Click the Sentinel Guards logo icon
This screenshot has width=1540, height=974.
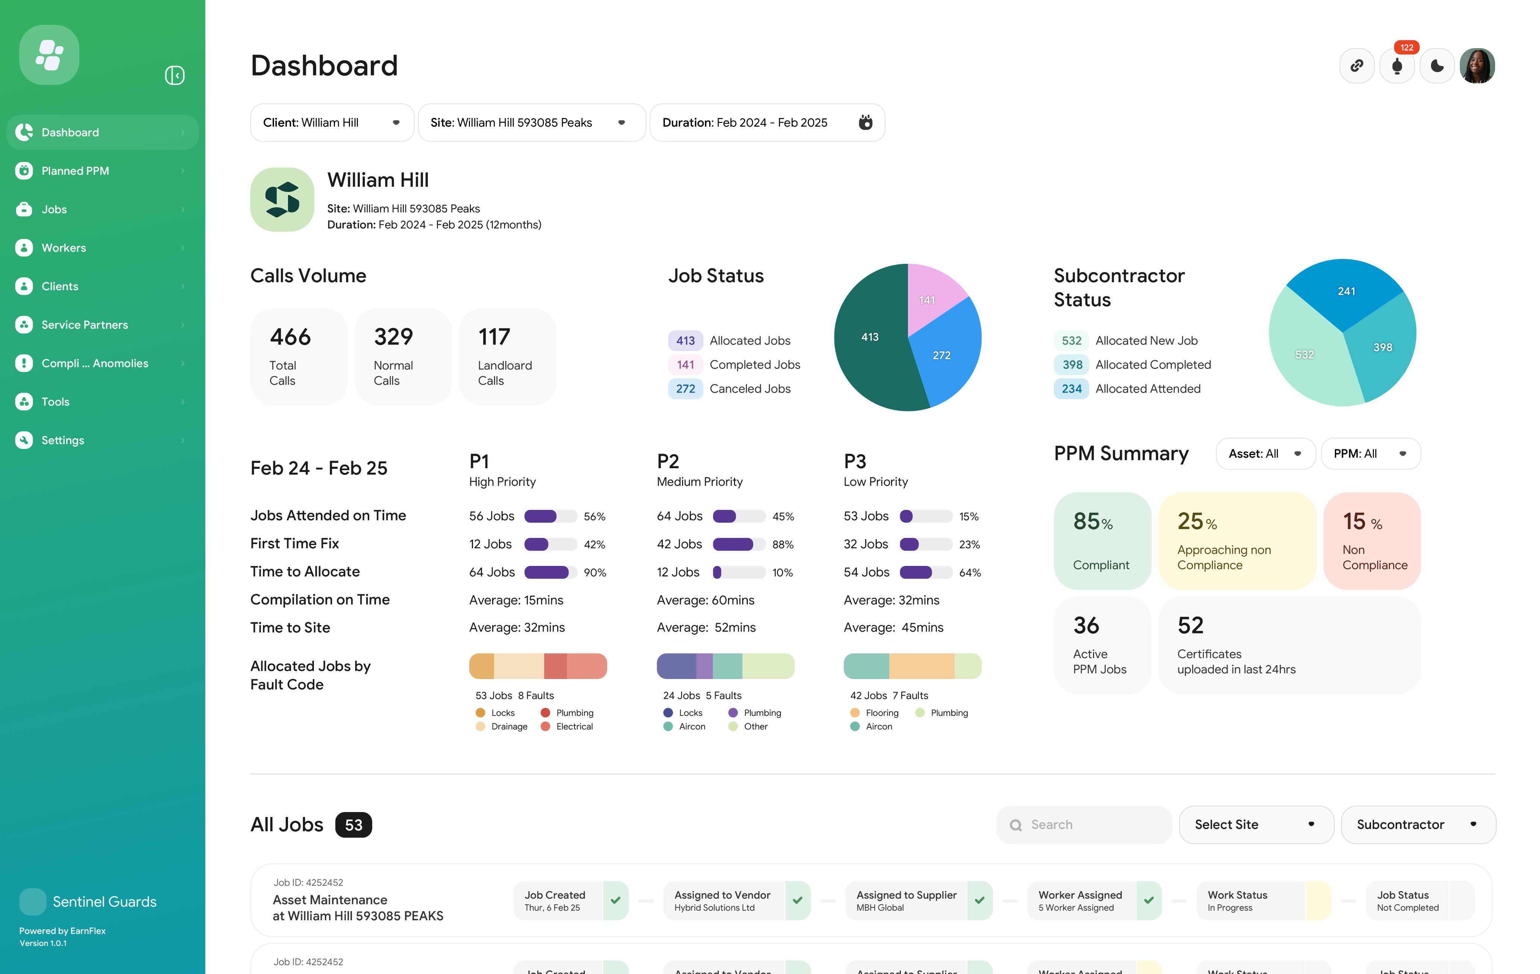pos(33,902)
